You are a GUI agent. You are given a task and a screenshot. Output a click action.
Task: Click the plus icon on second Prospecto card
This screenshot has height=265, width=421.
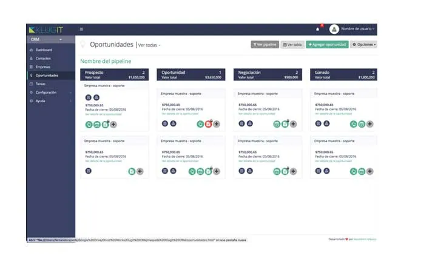click(140, 171)
